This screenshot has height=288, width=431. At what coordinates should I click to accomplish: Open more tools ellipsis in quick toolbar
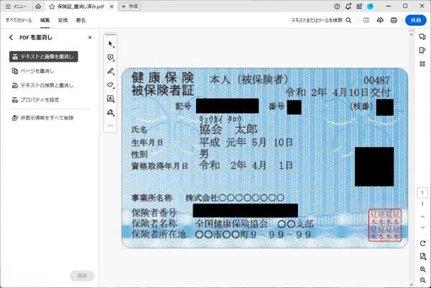(111, 126)
